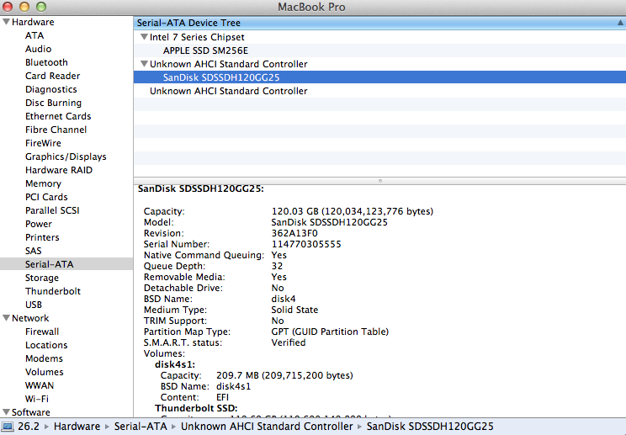Select ATA in the sidebar

point(34,35)
